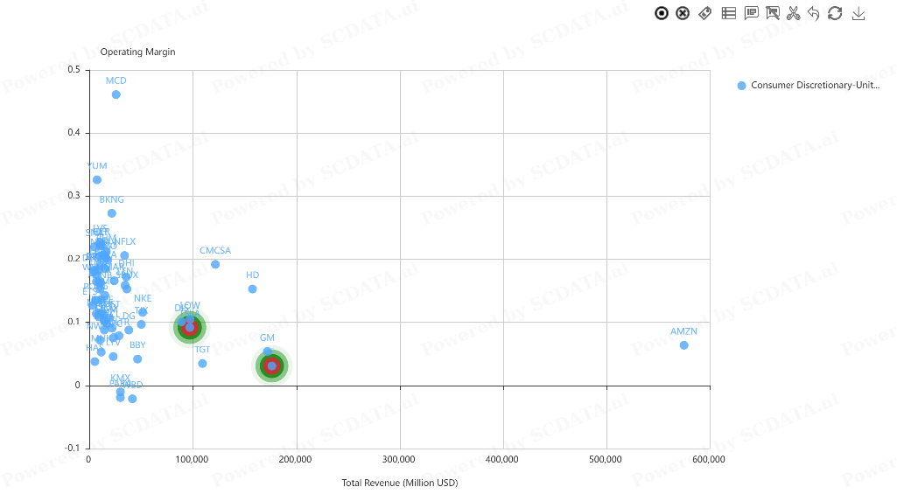The height and width of the screenshot is (501, 897).
Task: Click the speech bubble annotation icon
Action: point(751,13)
